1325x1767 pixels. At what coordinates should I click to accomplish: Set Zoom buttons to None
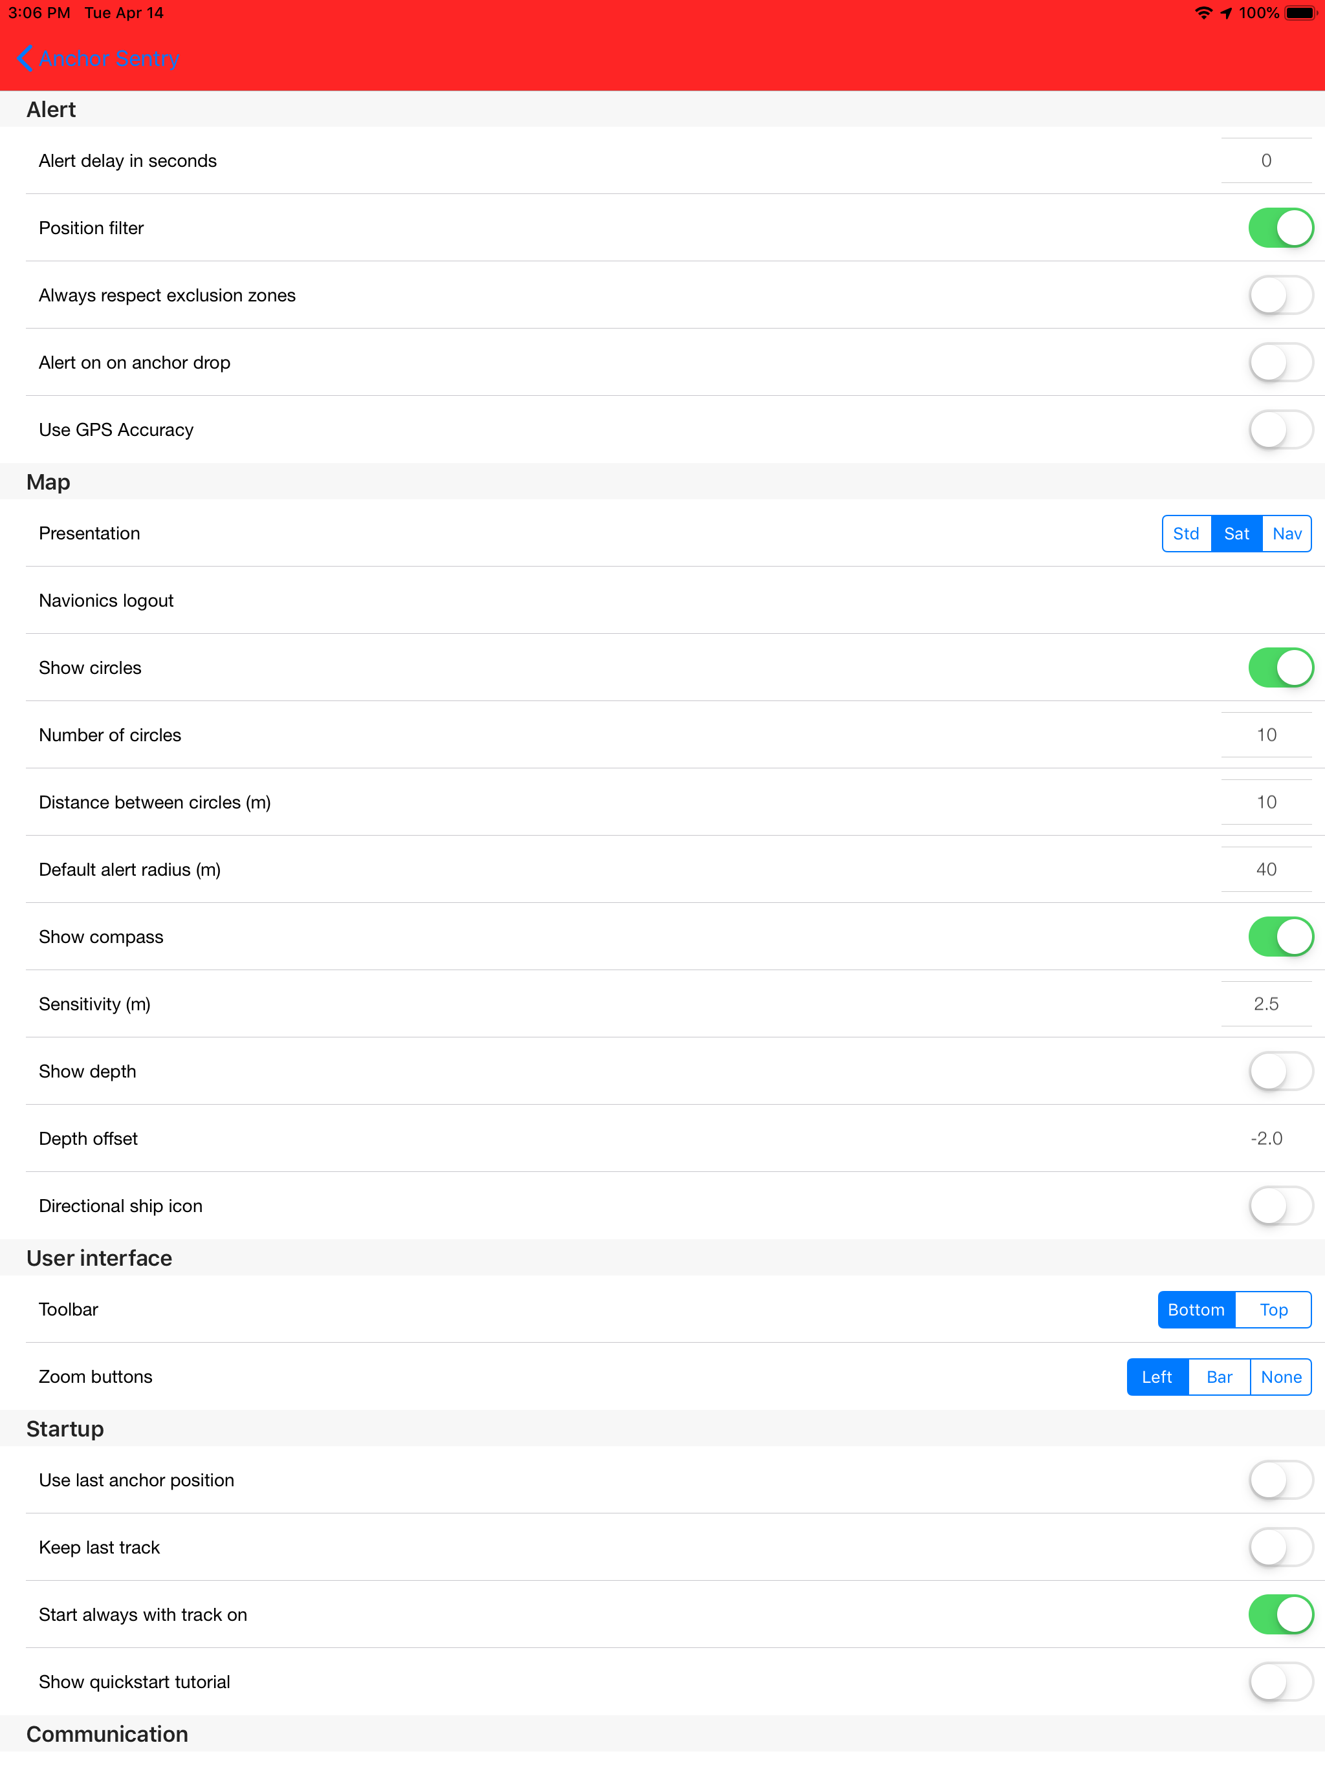tap(1280, 1376)
